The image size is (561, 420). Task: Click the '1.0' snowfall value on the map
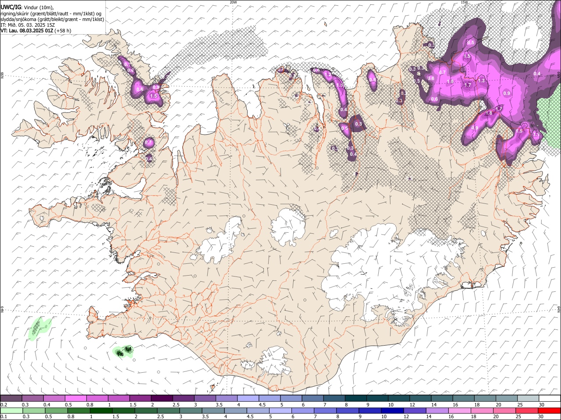pyautogui.click(x=450, y=82)
